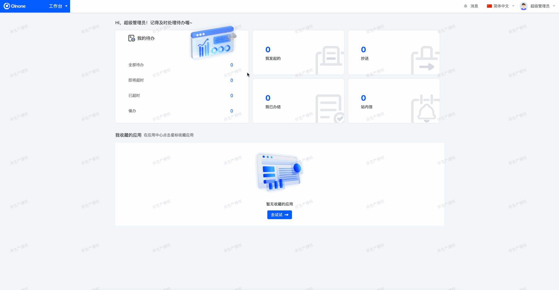Click the Oinone logo icon
The width and height of the screenshot is (559, 290).
7,6
